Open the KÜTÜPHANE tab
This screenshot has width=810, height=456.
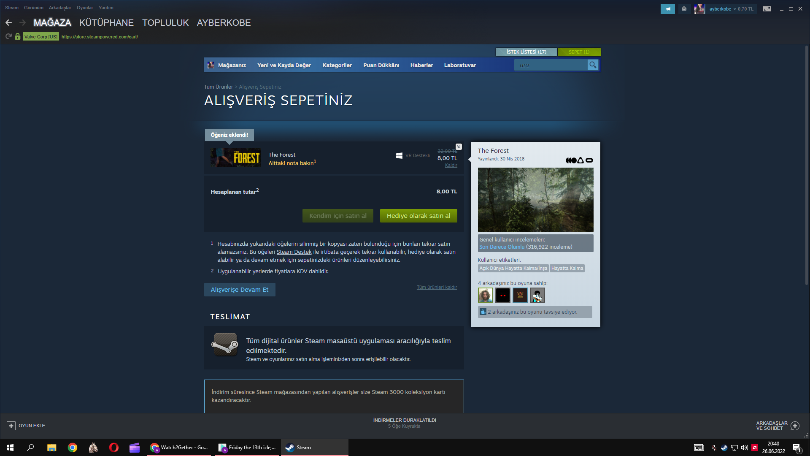click(x=106, y=23)
